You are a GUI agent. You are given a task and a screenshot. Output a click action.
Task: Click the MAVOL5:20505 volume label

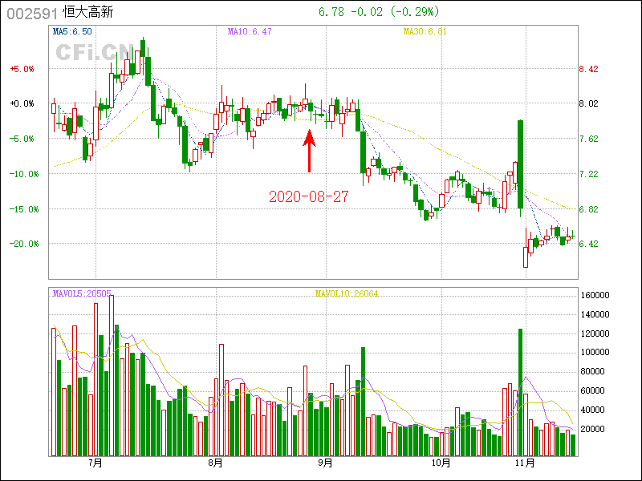83,293
